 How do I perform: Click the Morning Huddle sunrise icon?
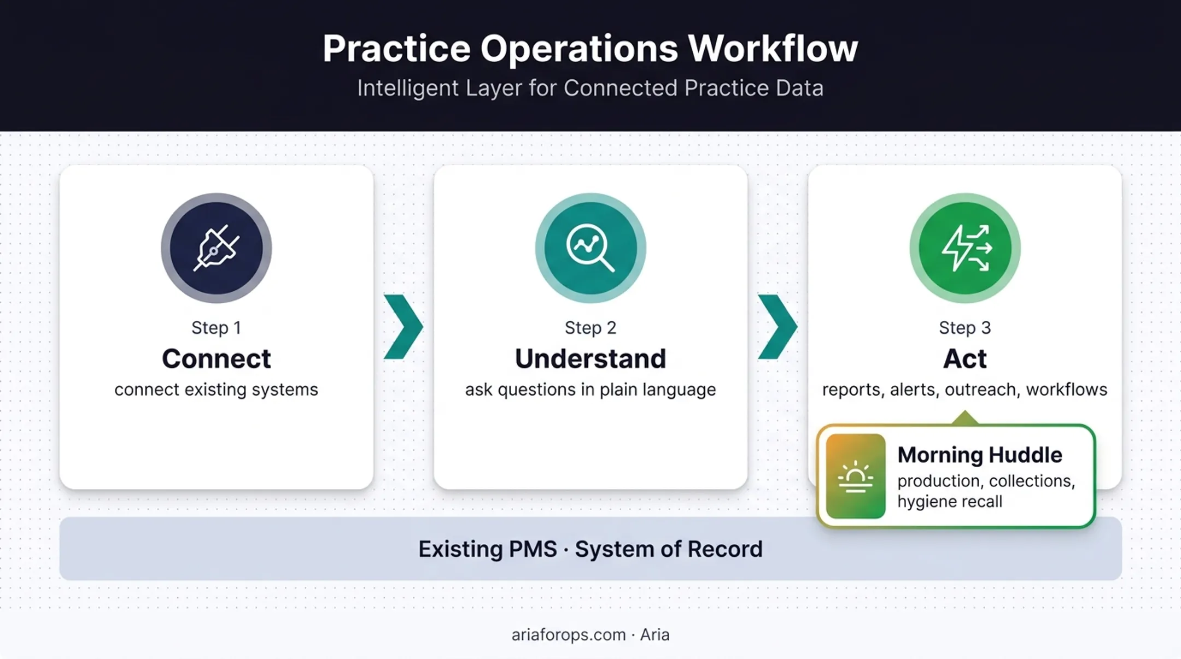pos(856,476)
